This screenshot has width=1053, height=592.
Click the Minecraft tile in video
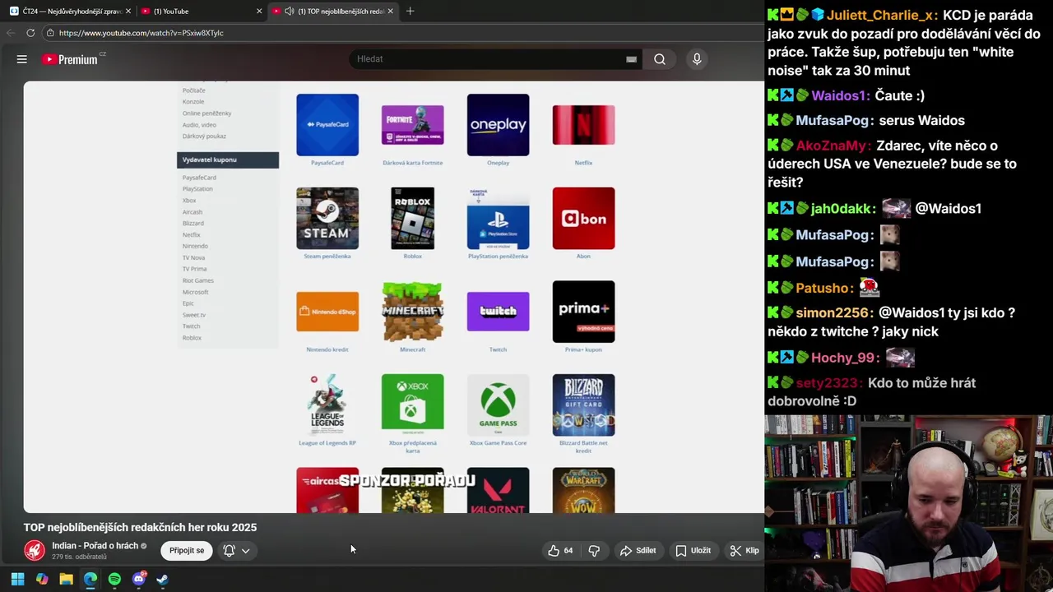[413, 312]
